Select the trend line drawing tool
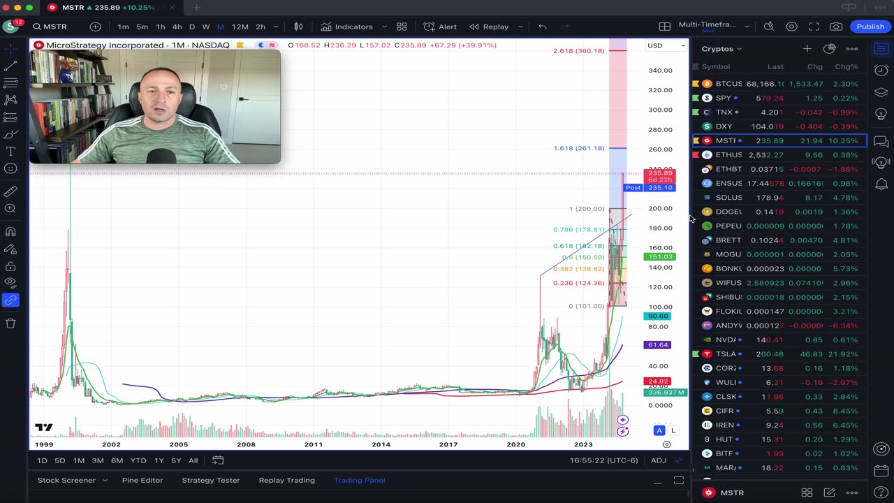The width and height of the screenshot is (894, 503). [x=10, y=66]
